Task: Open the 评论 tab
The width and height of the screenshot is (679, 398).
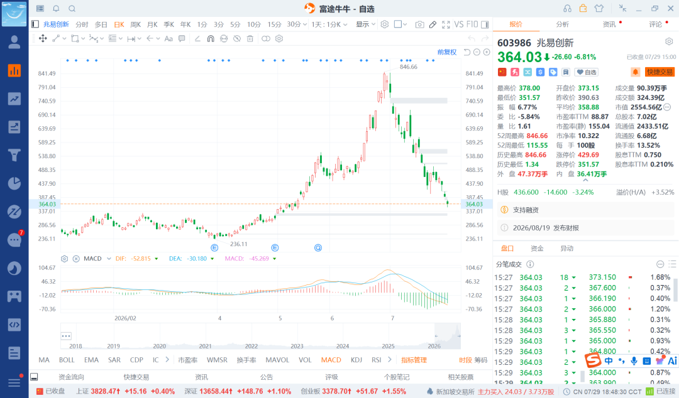Action: [656, 24]
